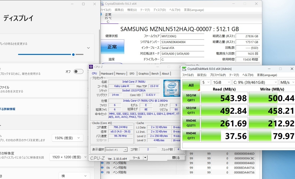Open ヘルプ(H) menu in CrystalDiskMark

click(x=248, y=75)
